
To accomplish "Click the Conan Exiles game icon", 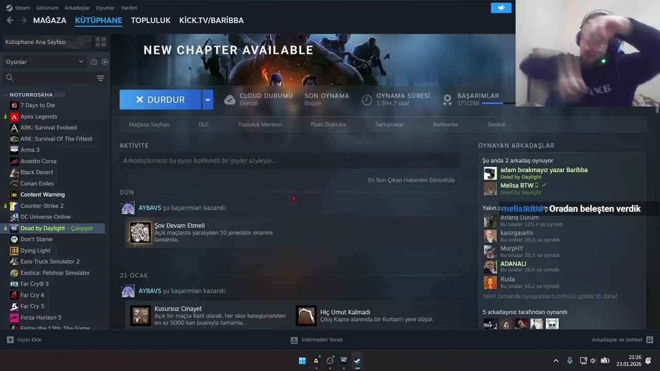I will 14,183.
